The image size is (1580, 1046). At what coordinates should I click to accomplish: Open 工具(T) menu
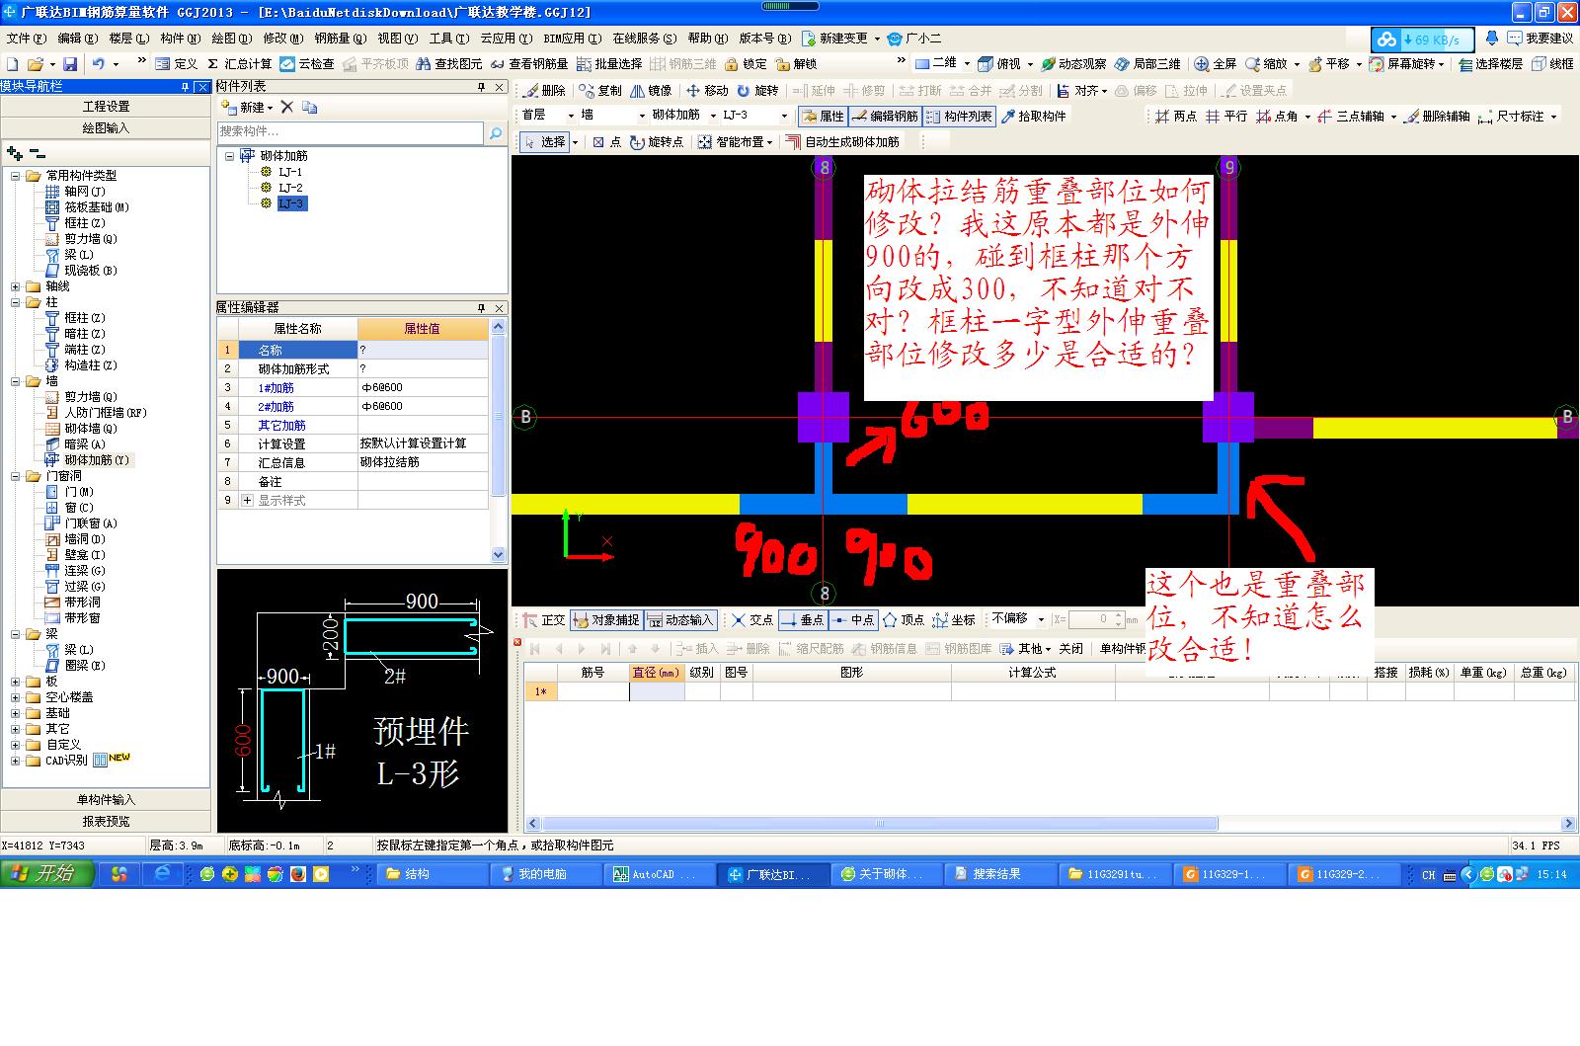click(x=448, y=39)
